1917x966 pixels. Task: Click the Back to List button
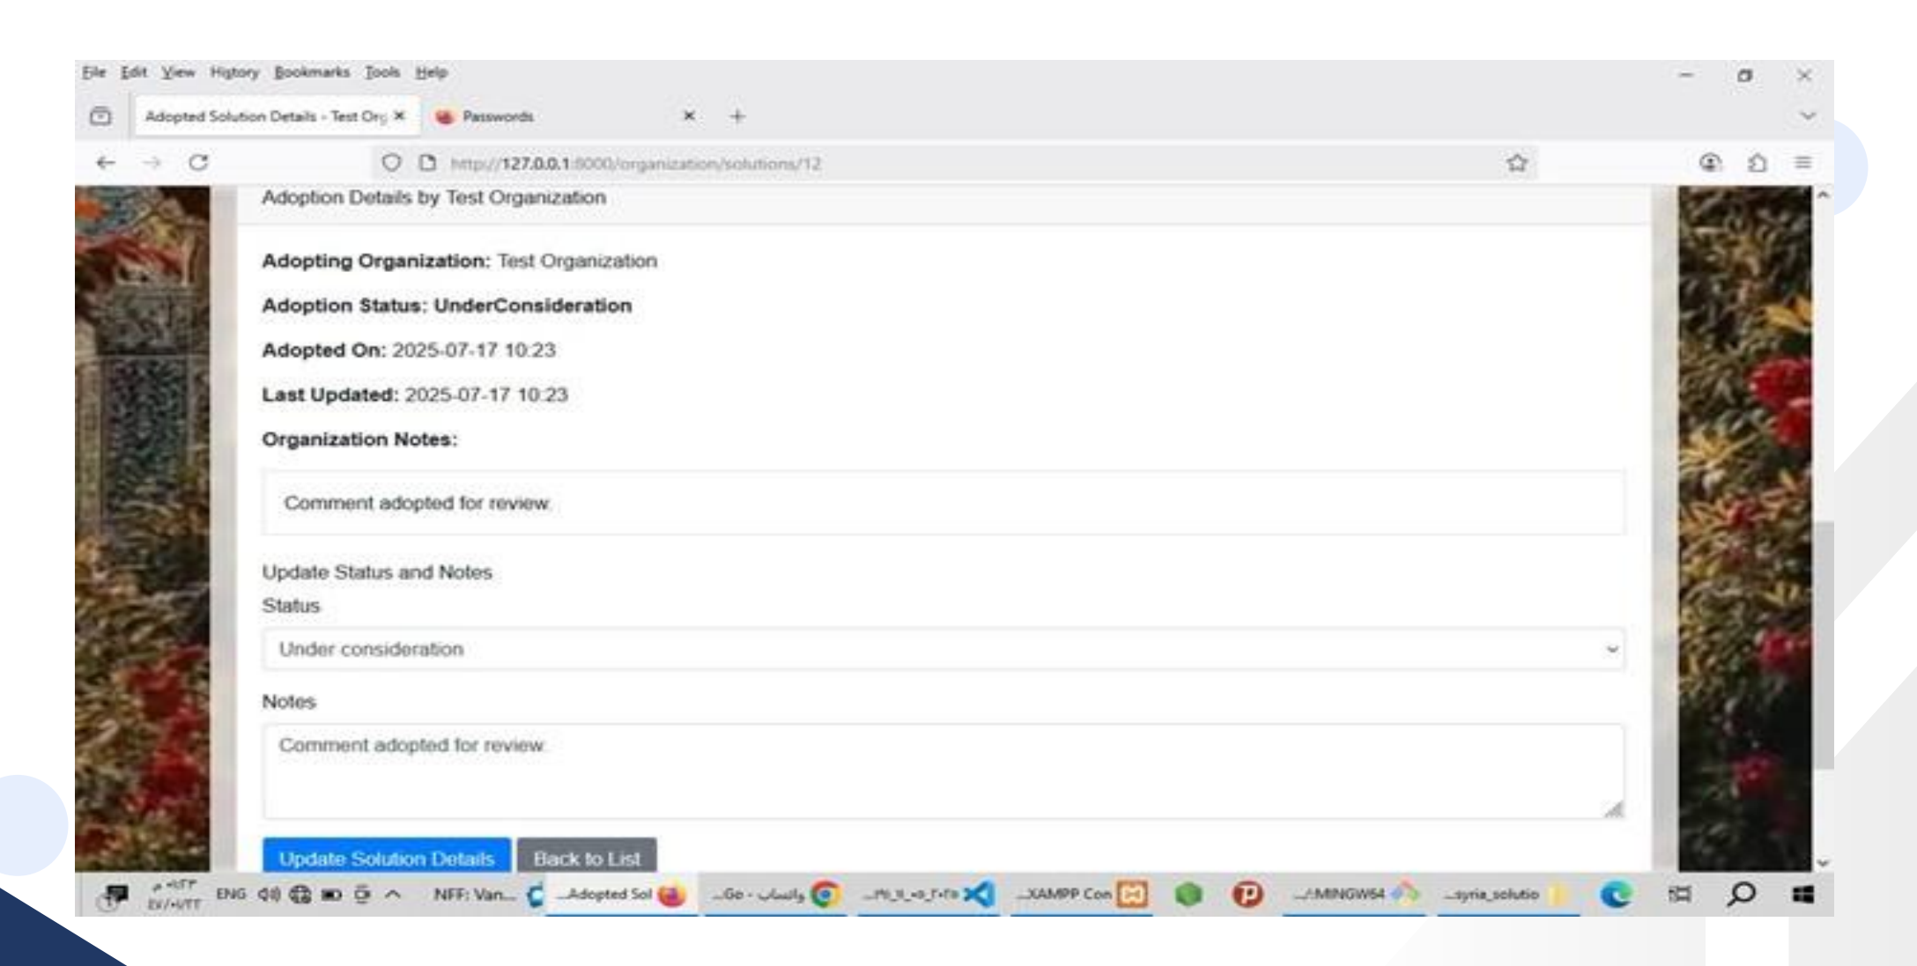click(587, 857)
